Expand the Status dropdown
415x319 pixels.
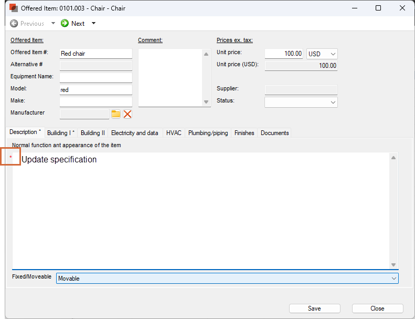tap(301, 102)
